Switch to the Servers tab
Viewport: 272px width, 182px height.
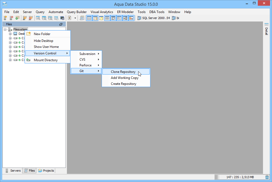13,171
